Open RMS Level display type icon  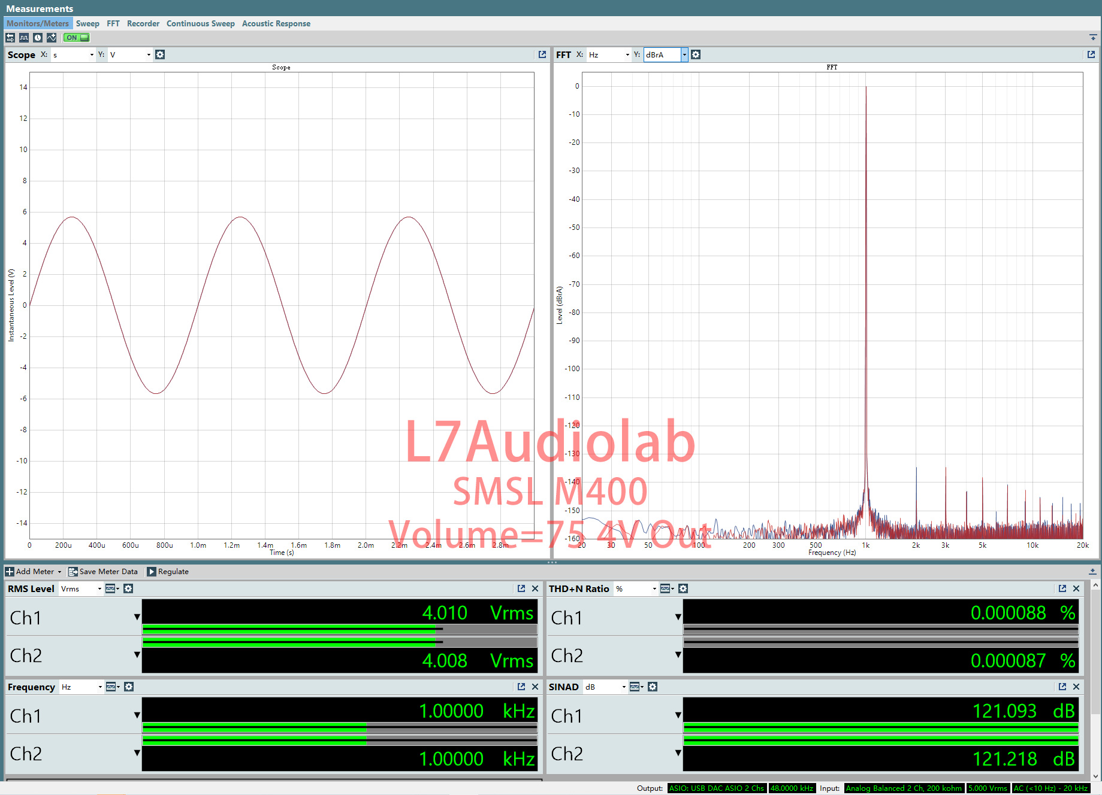point(112,588)
